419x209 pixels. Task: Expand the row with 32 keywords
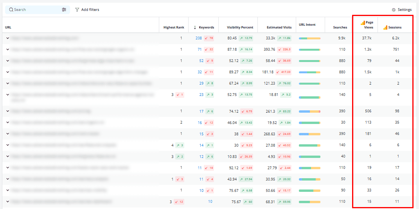coord(8,72)
